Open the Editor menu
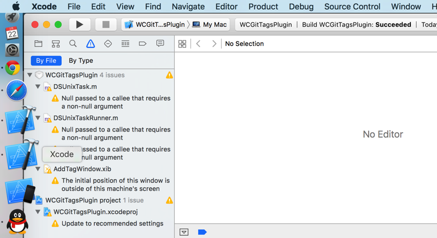Image resolution: width=437 pixels, height=238 pixels. [226, 7]
